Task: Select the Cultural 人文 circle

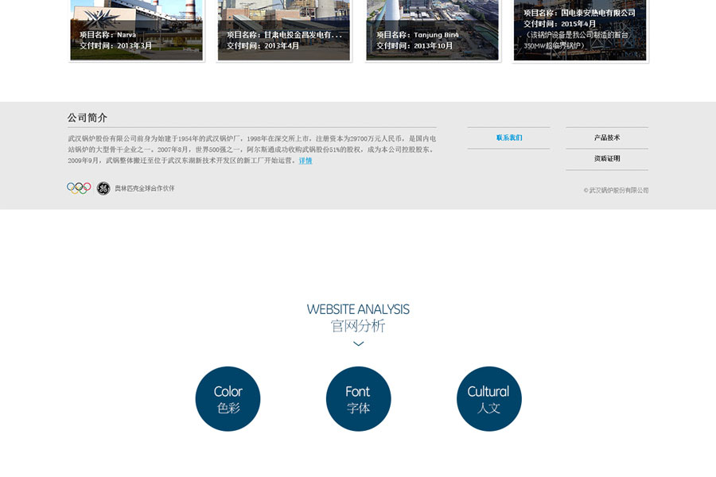Action: (x=488, y=399)
